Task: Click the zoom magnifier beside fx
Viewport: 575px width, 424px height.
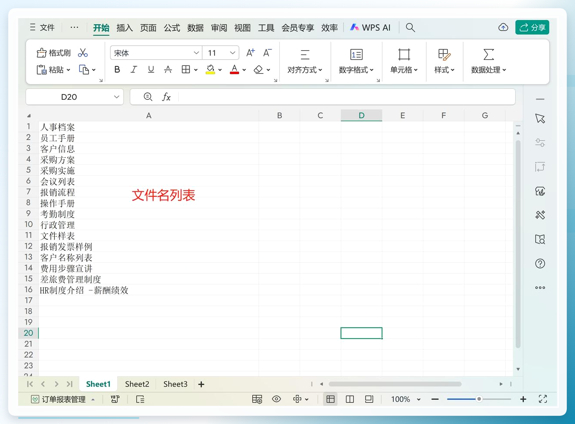Action: click(148, 97)
